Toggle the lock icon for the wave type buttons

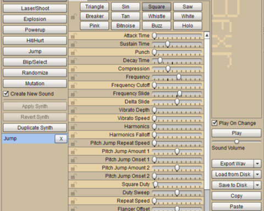click(74, 16)
